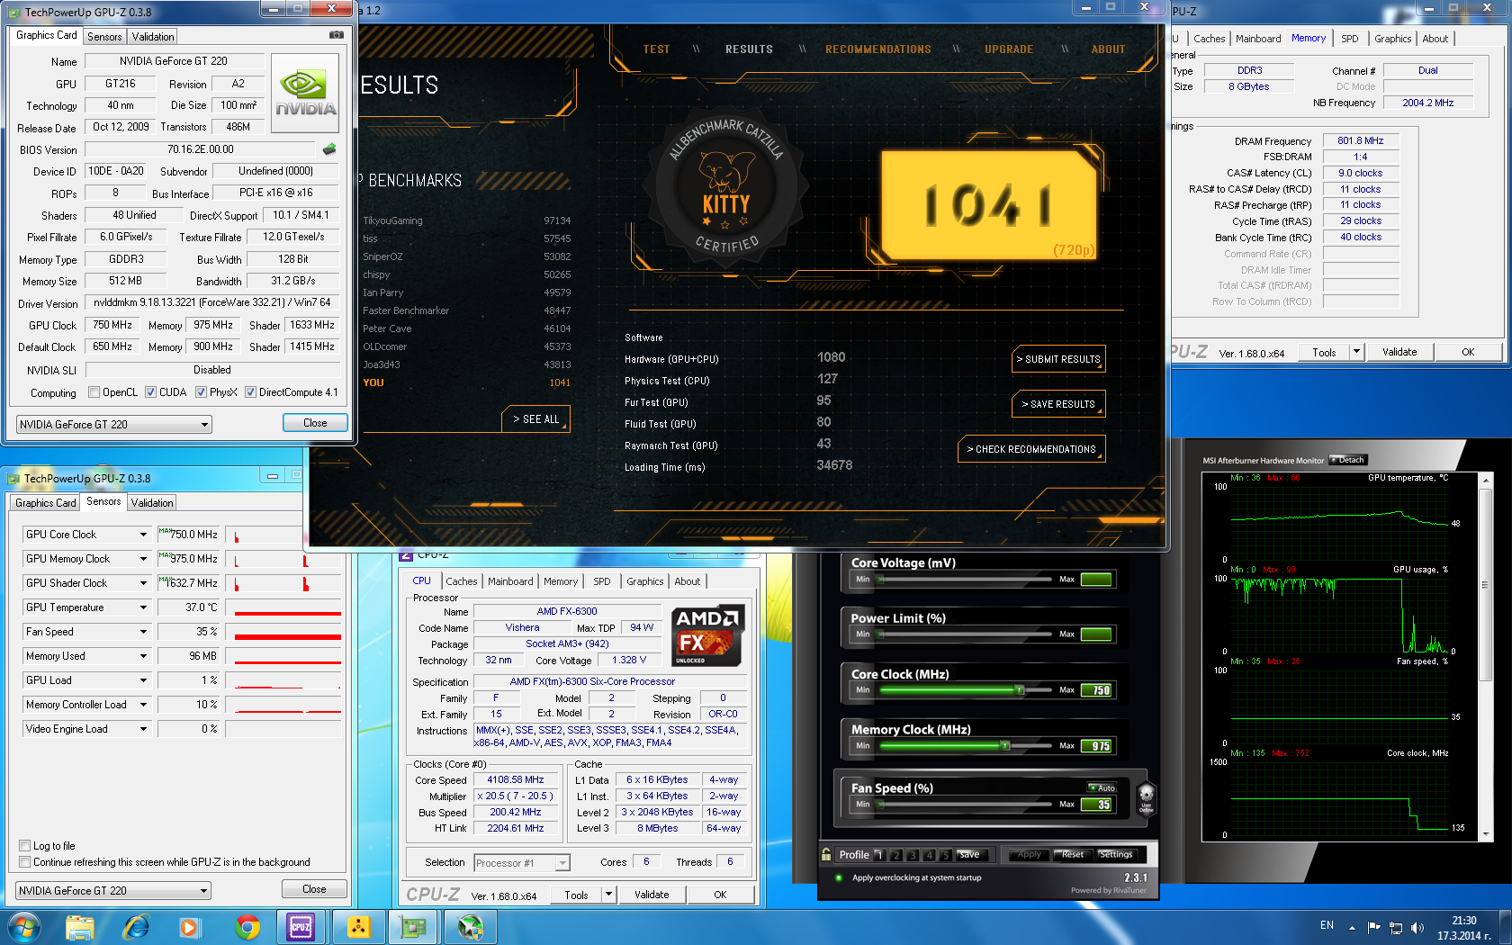Switch to Validation tab in top GPU-Z window
Screen dimensions: 1512x945
153,37
